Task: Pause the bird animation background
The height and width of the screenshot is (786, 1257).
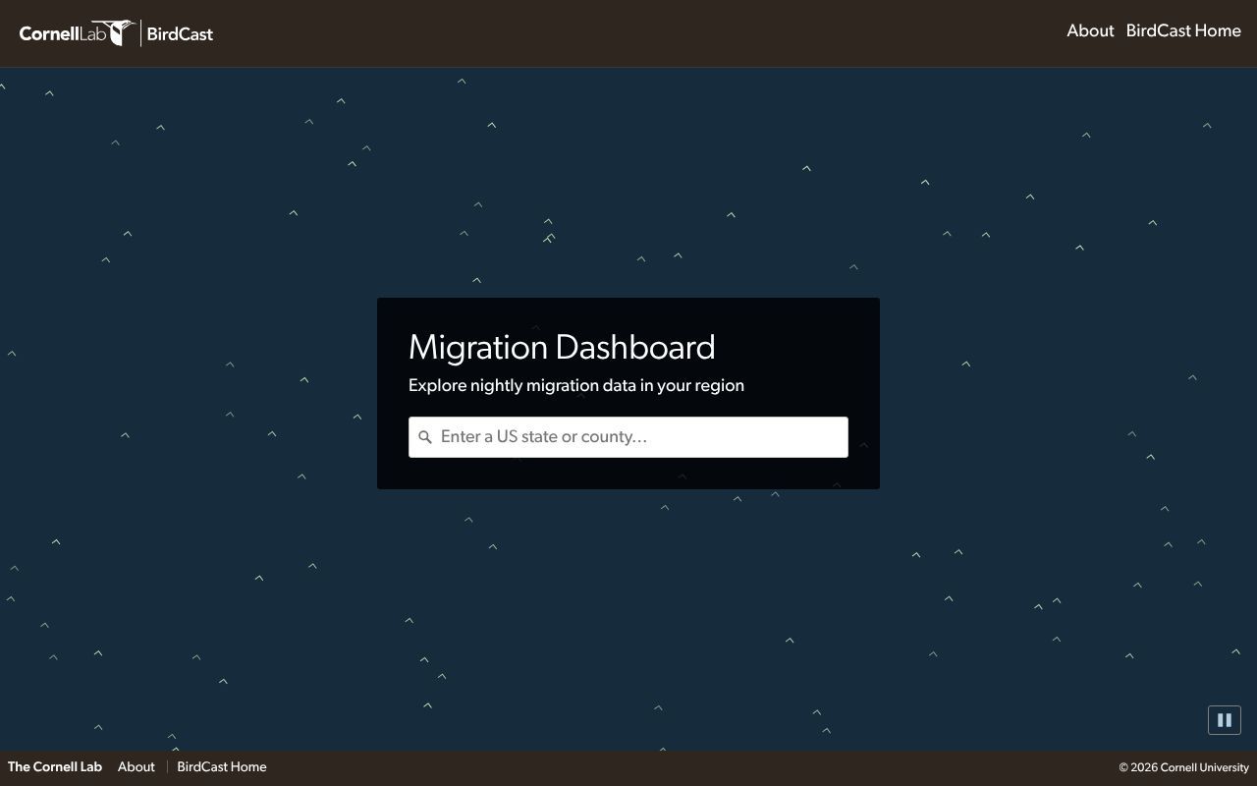Action: click(1225, 720)
